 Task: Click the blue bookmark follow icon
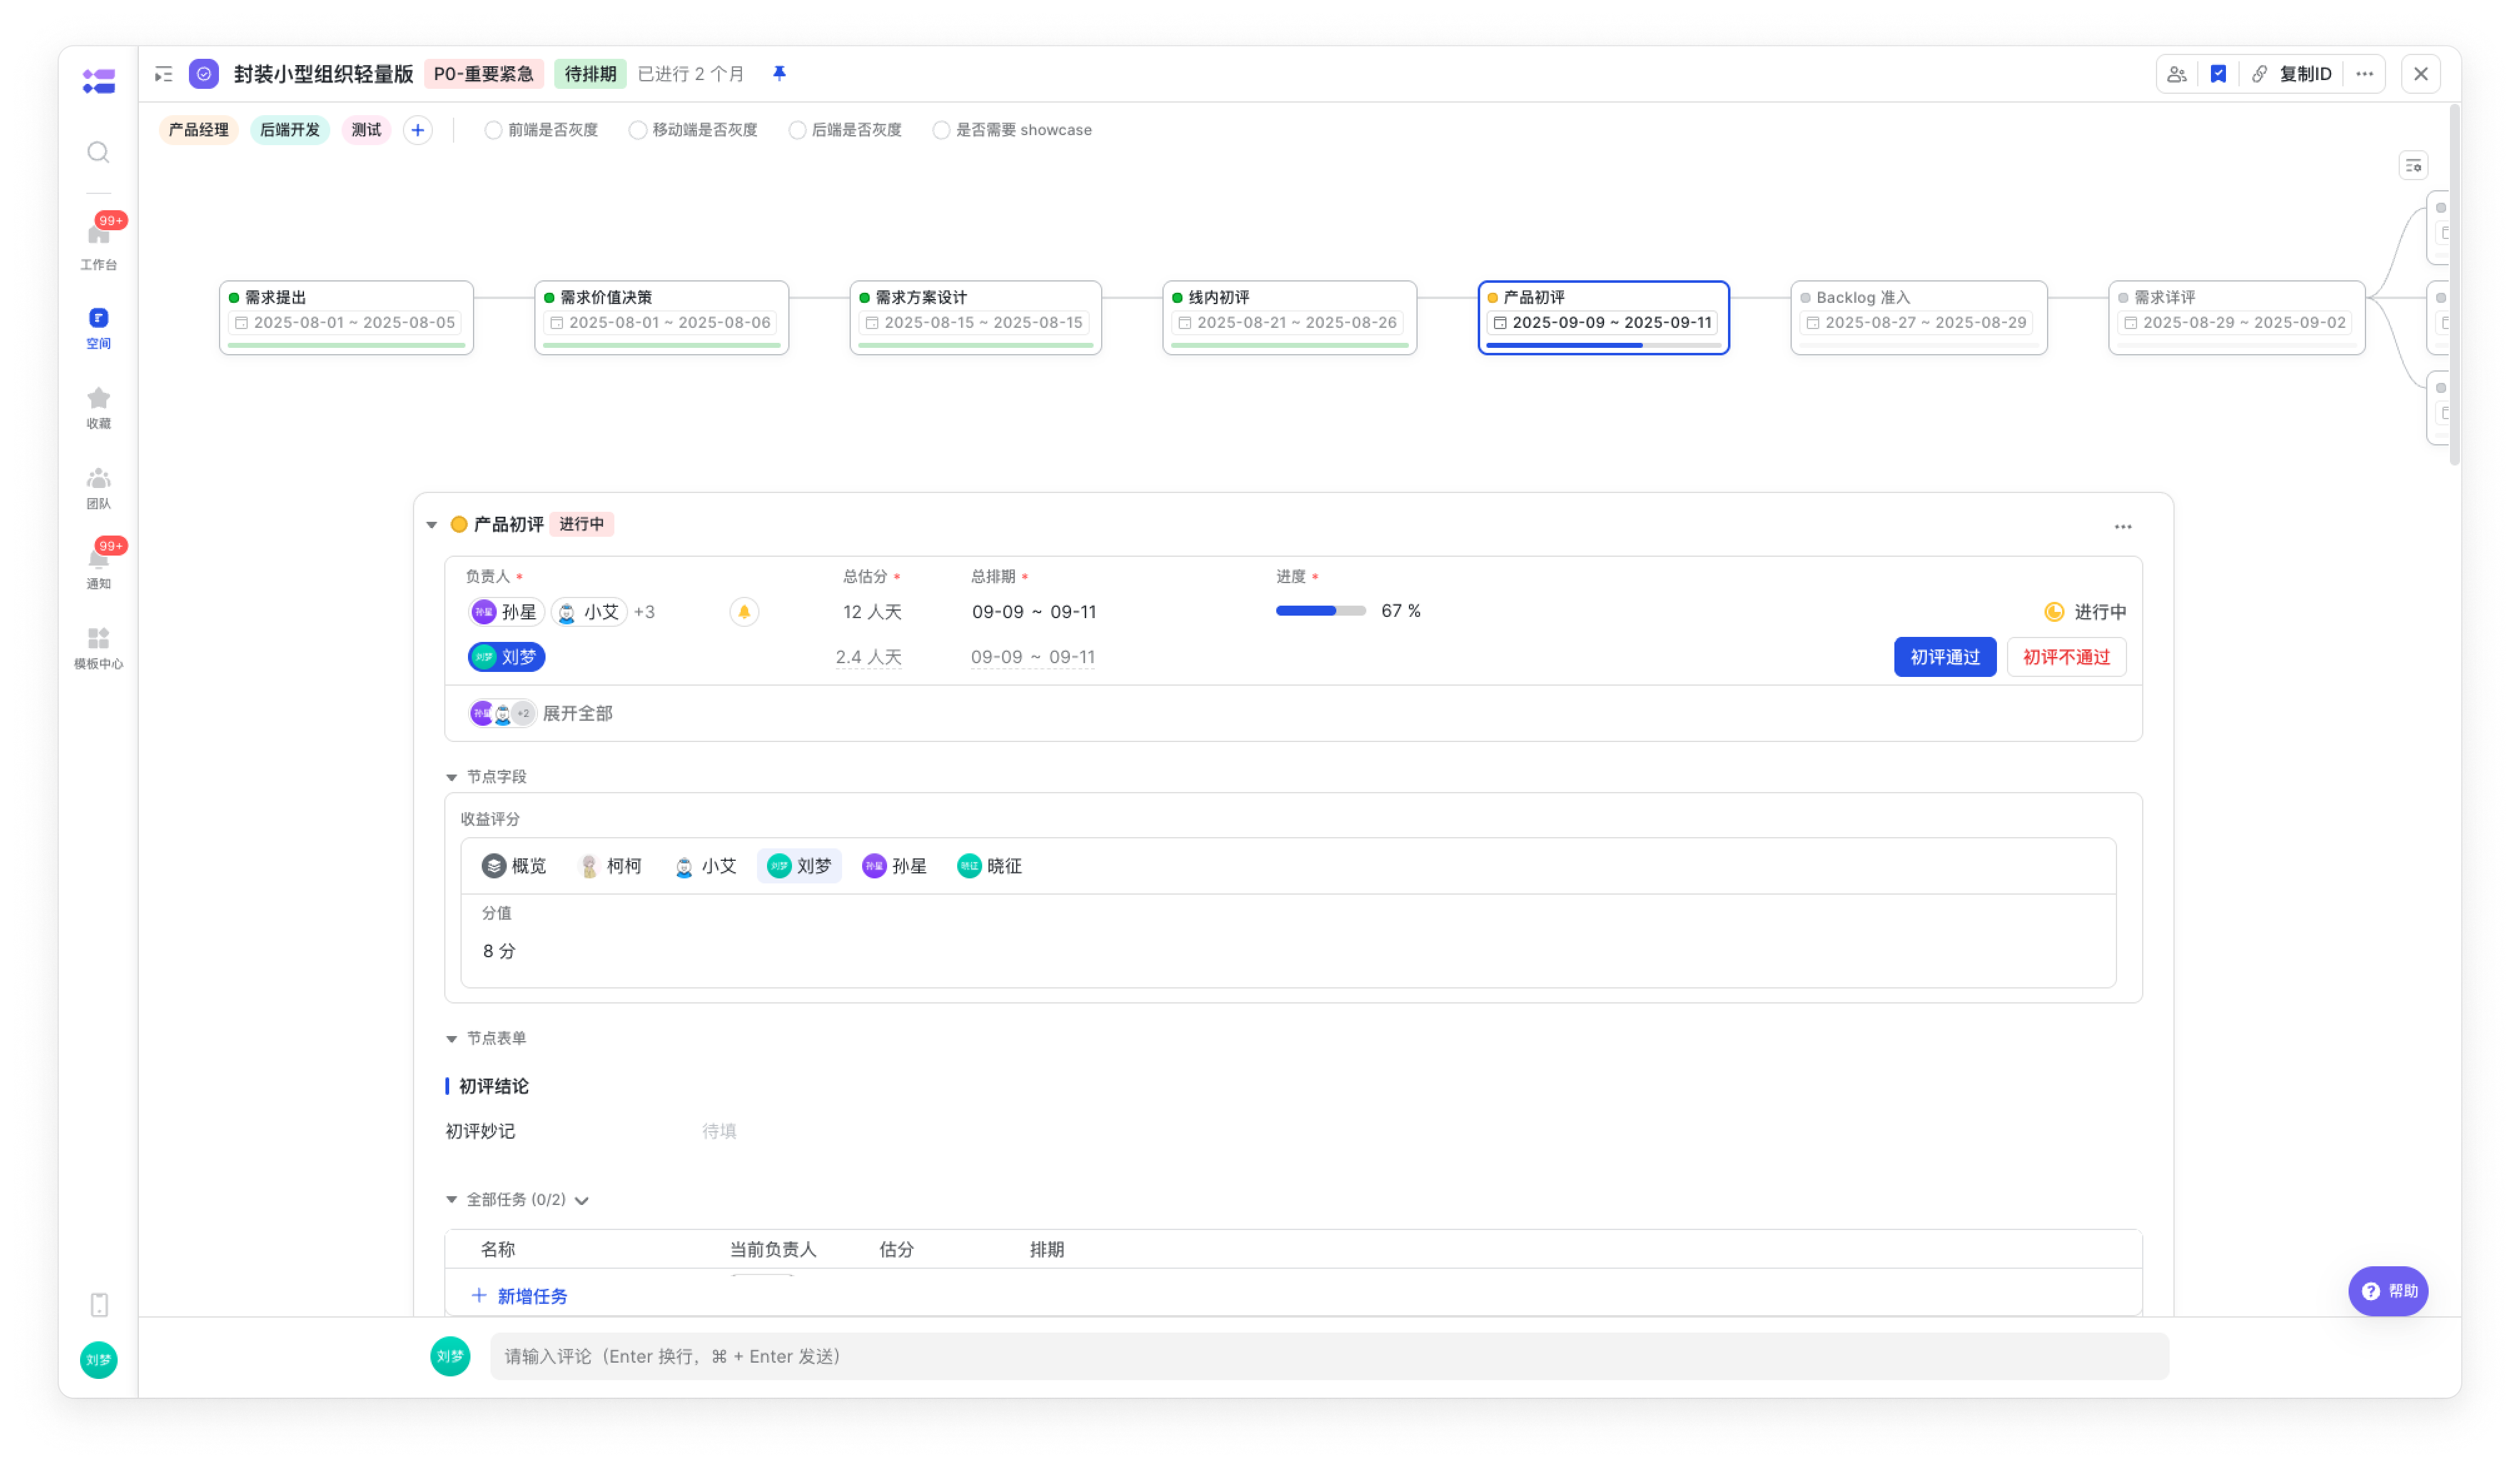pyautogui.click(x=2217, y=74)
